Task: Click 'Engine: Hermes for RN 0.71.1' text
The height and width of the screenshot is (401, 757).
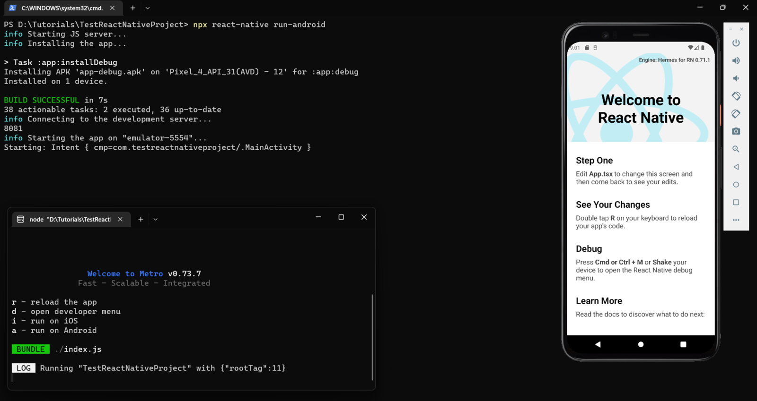Action: coord(674,60)
